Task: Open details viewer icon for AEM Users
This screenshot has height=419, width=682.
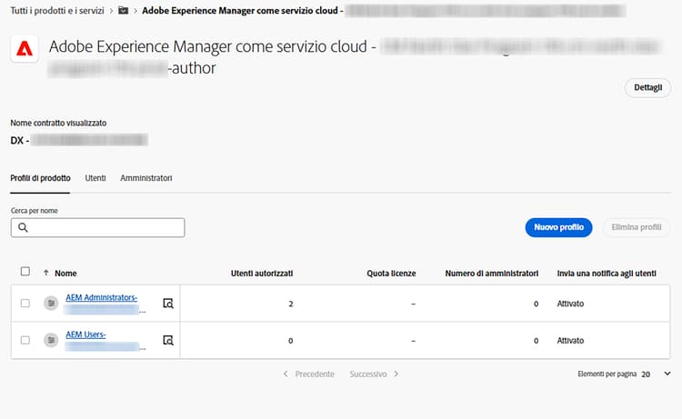Action: 168,340
